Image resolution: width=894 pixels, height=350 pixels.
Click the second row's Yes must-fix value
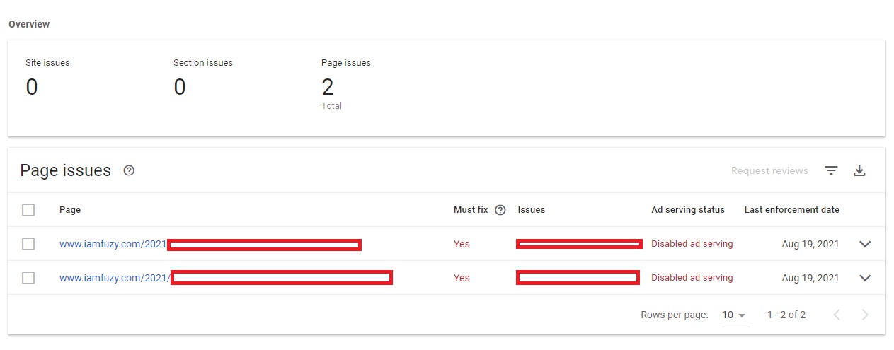pyautogui.click(x=462, y=278)
